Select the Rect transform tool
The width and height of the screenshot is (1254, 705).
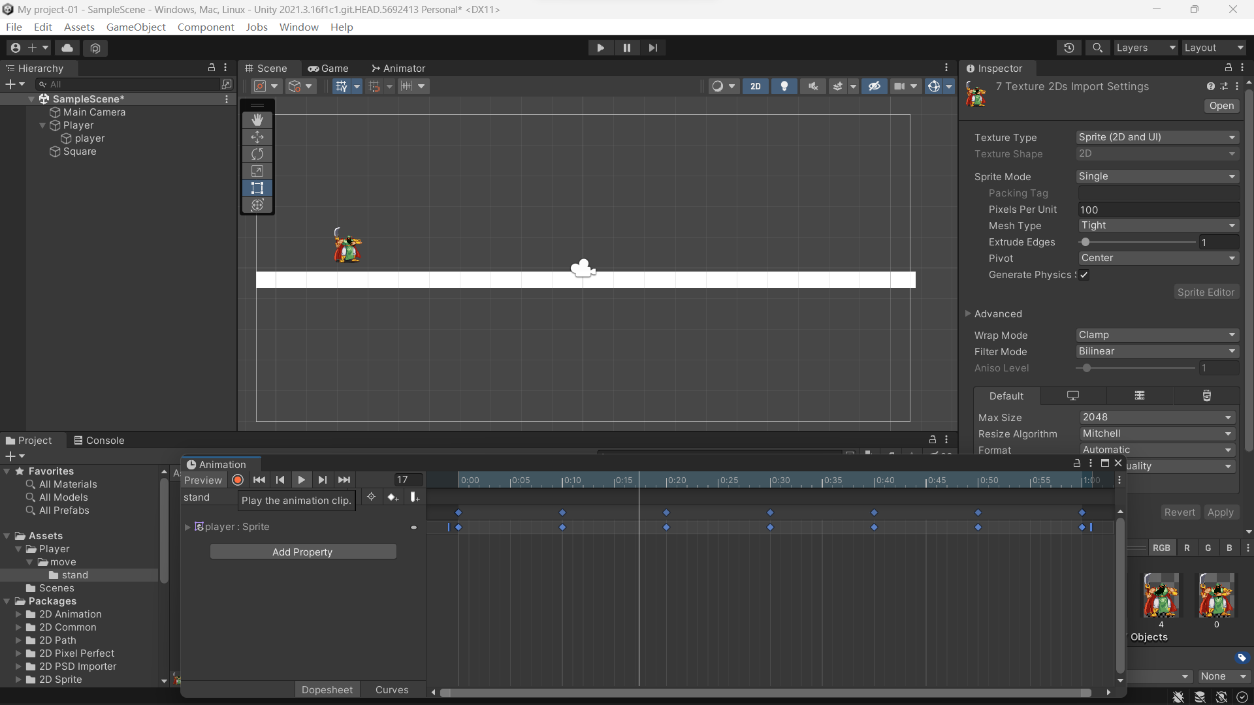[x=257, y=188]
